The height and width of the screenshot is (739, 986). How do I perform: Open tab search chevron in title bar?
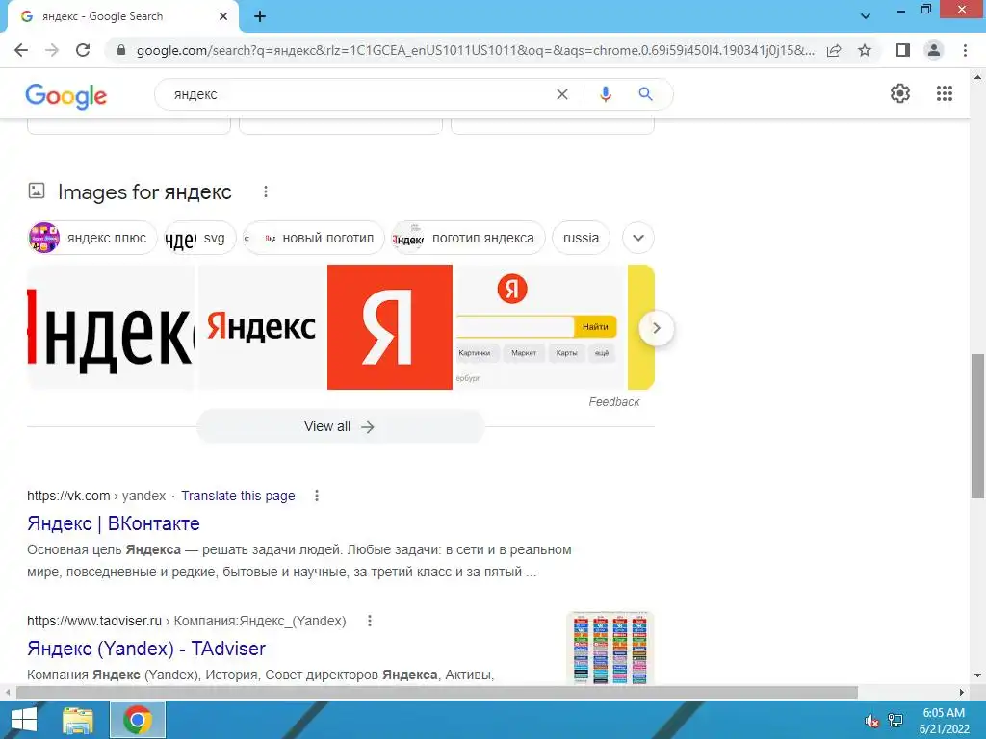[866, 15]
